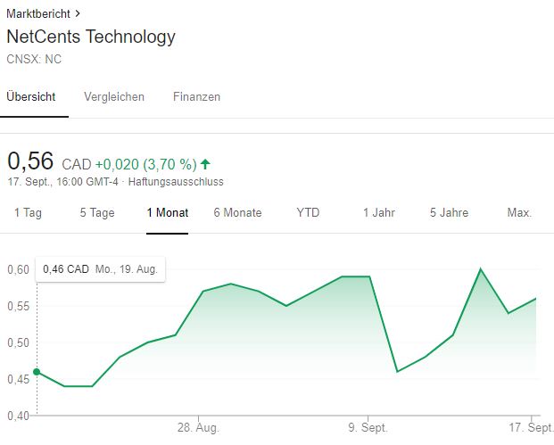Open the Marktbericht breadcrumb link
This screenshot has width=554, height=445.
pyautogui.click(x=37, y=14)
